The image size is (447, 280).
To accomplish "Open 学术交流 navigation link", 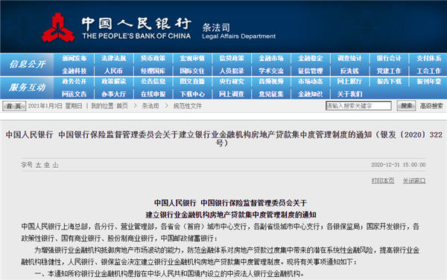I will [271, 71].
